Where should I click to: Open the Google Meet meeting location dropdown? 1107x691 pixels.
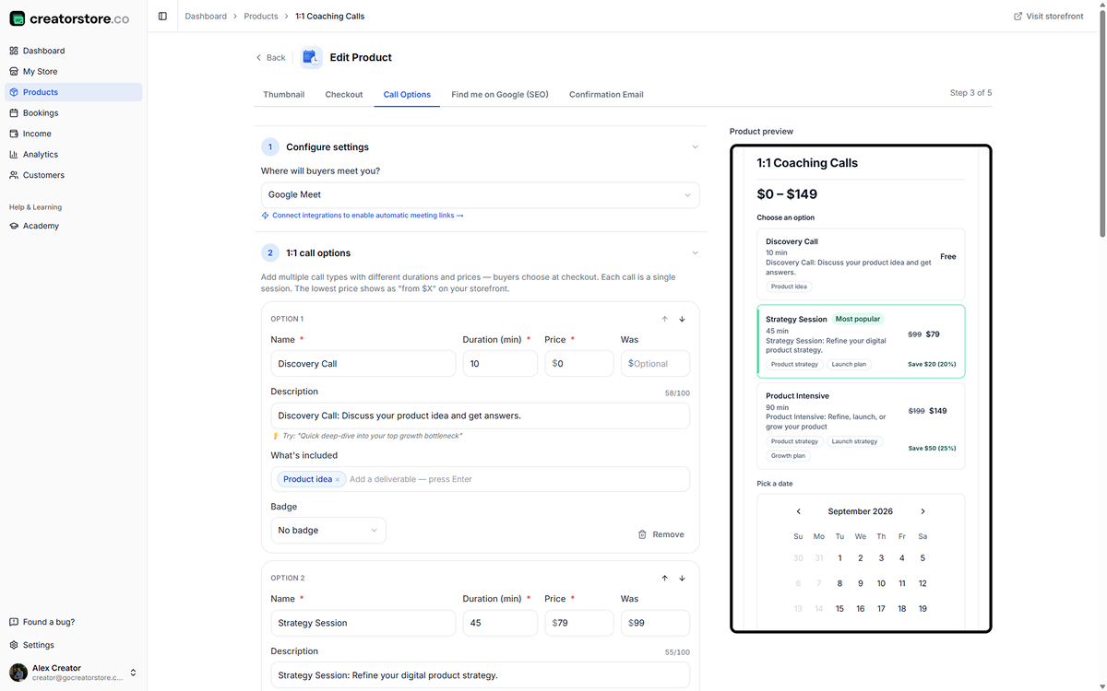tap(481, 194)
